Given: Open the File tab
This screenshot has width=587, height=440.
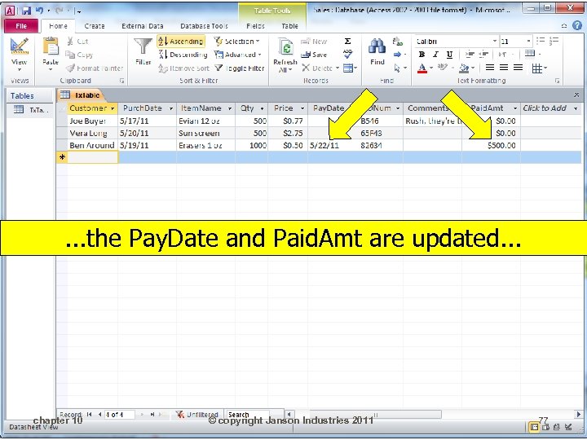Looking at the screenshot, I should (x=21, y=26).
